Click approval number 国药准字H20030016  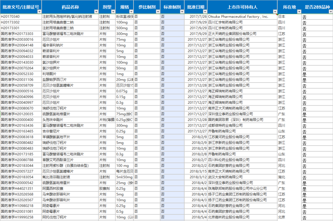click(21, 39)
